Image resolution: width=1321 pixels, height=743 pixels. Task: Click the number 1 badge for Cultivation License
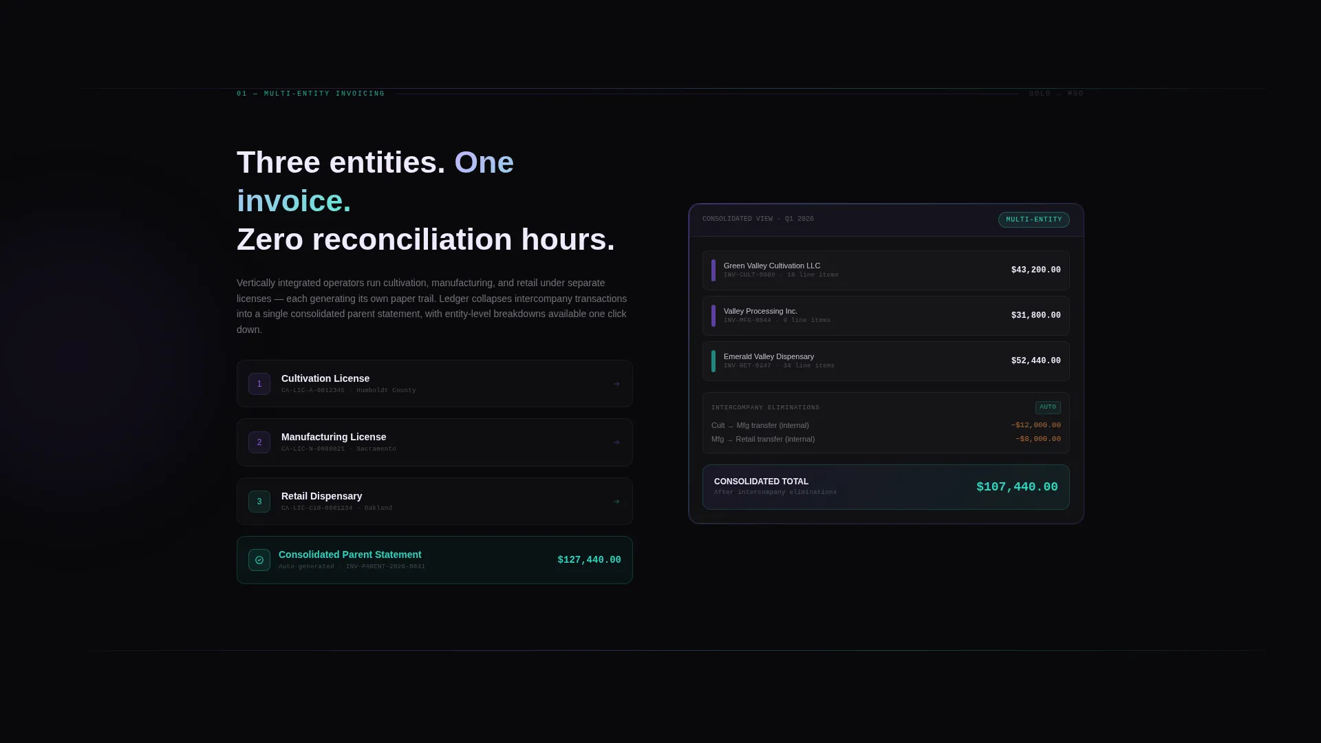click(259, 384)
